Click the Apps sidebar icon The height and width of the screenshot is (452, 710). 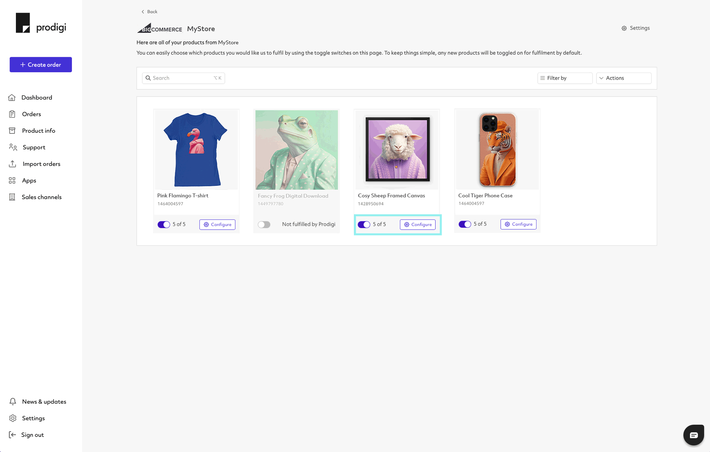pos(12,180)
